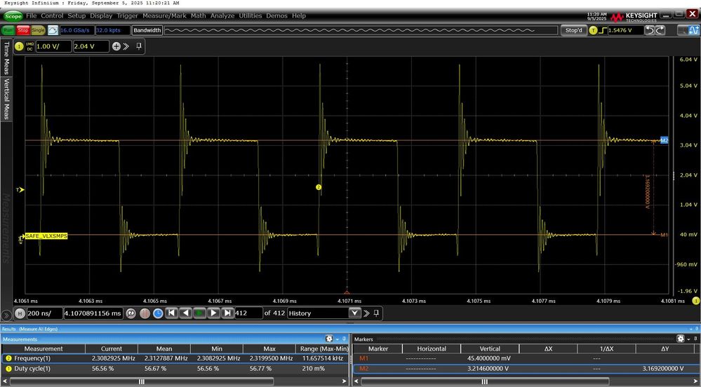Open the Utilities menu
Screen dimensions: 701x387
pyautogui.click(x=251, y=15)
